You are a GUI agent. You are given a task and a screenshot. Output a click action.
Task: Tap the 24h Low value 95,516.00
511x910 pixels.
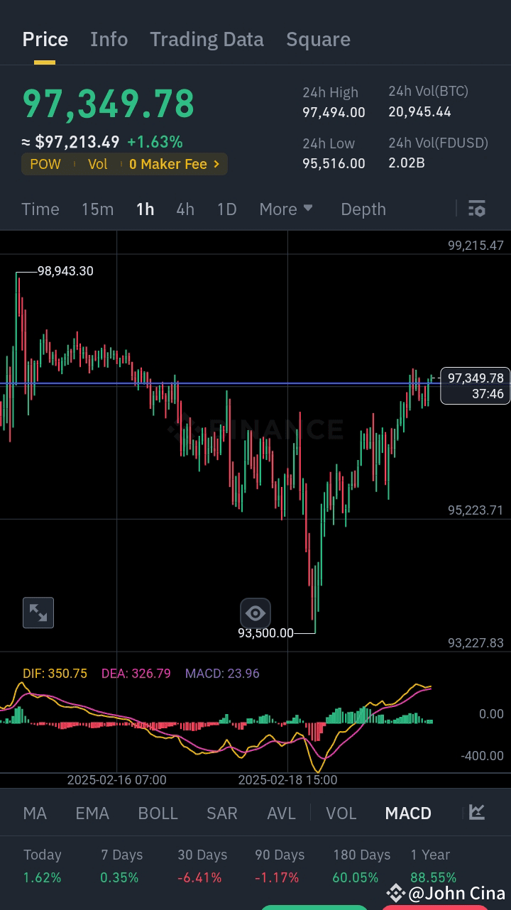point(334,163)
